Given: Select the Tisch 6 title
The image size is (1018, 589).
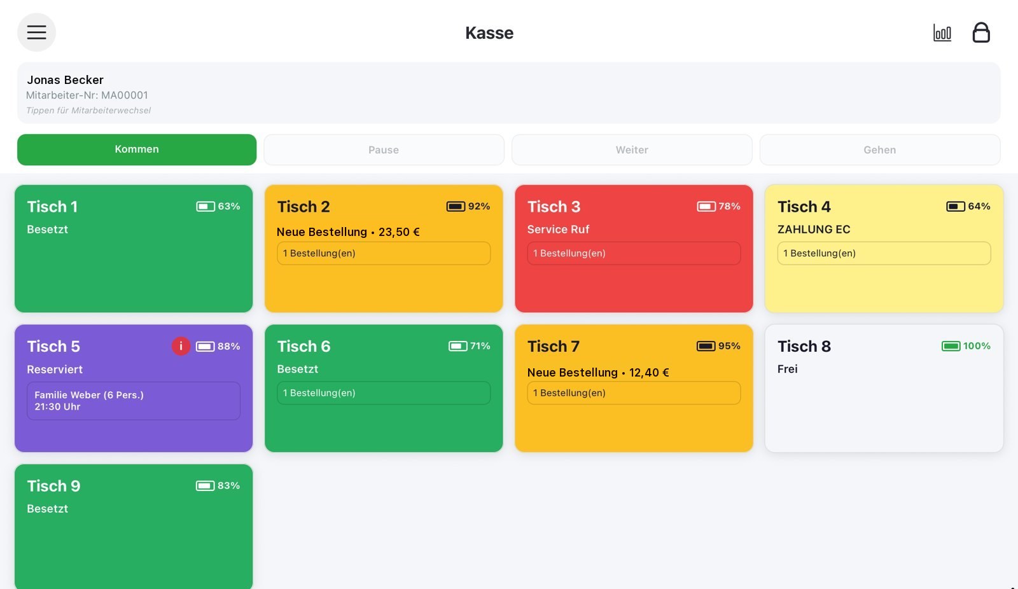Looking at the screenshot, I should (x=303, y=346).
